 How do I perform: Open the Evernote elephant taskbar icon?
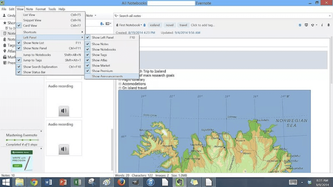(x=180, y=182)
